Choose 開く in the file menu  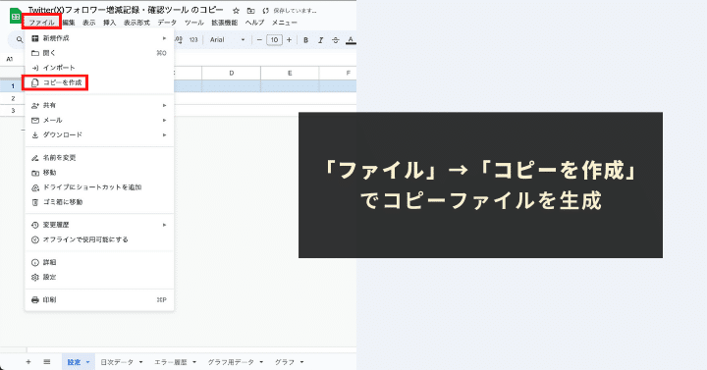tap(99, 53)
